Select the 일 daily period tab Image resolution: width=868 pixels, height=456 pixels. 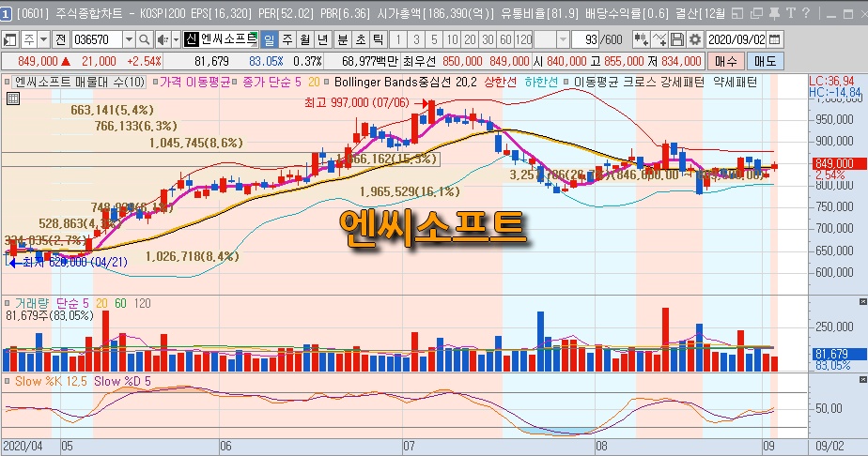(269, 39)
